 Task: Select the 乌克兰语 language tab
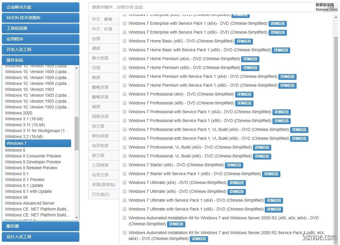point(104,175)
